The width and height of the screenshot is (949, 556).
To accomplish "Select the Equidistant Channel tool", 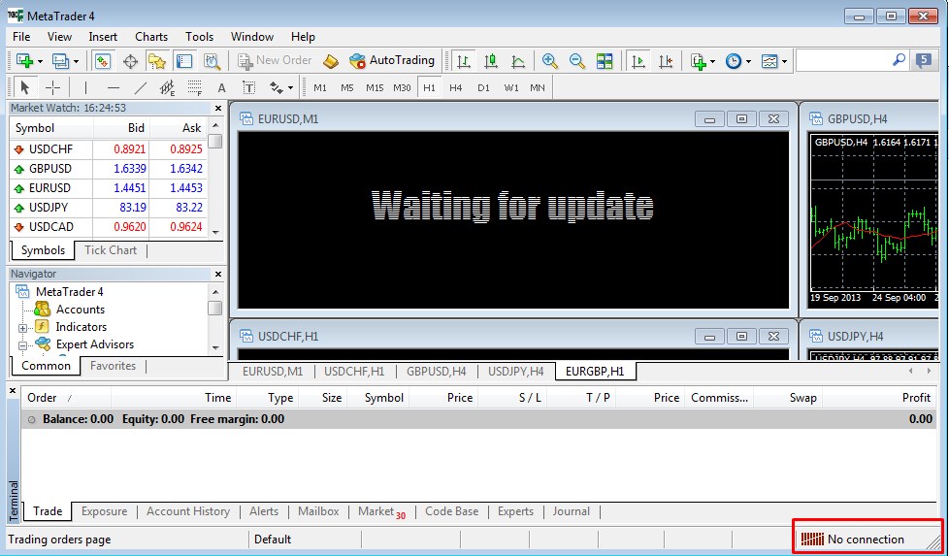I will tap(168, 87).
